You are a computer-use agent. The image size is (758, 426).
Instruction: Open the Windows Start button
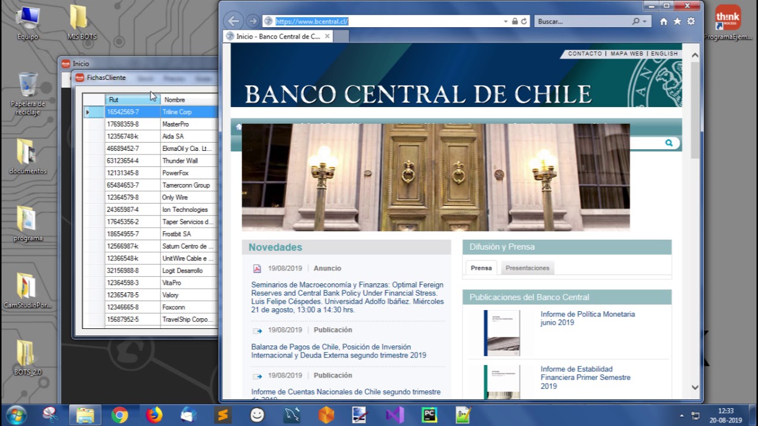(16, 415)
